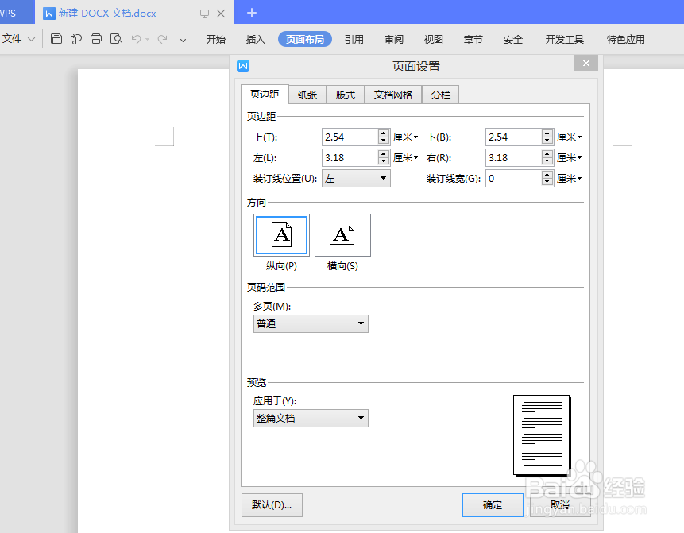Screen dimensions: 684x533
Task: Increase top margin using the up stepper arrow
Action: [382, 133]
